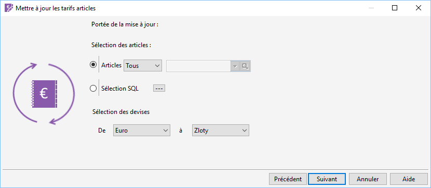
Task: Click the purple tarifs app icon in title bar
Action: (x=9, y=8)
